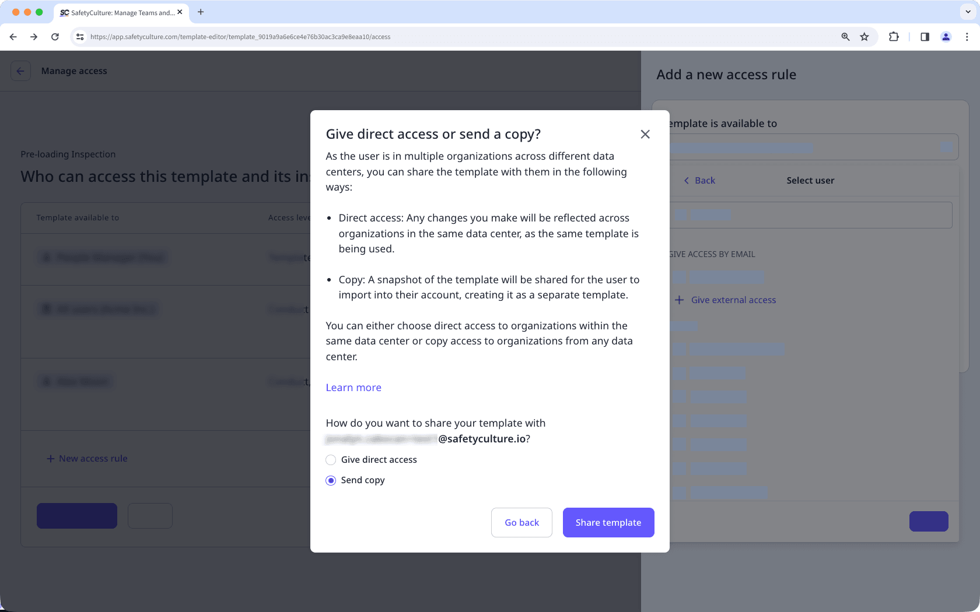Select the Send copy option
980x612 pixels.
331,480
